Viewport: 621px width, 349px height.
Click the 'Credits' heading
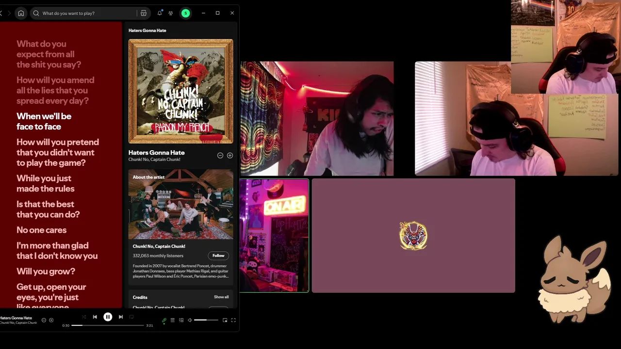[x=140, y=297]
